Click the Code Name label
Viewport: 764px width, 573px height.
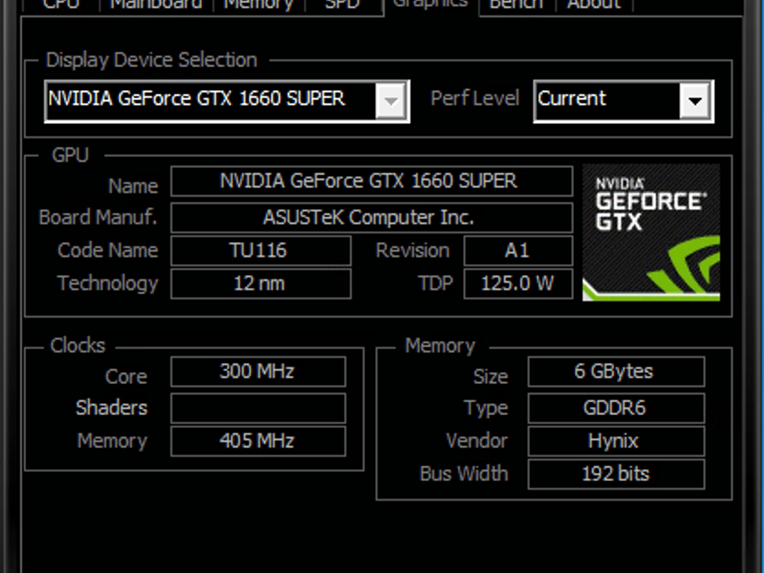coord(108,250)
